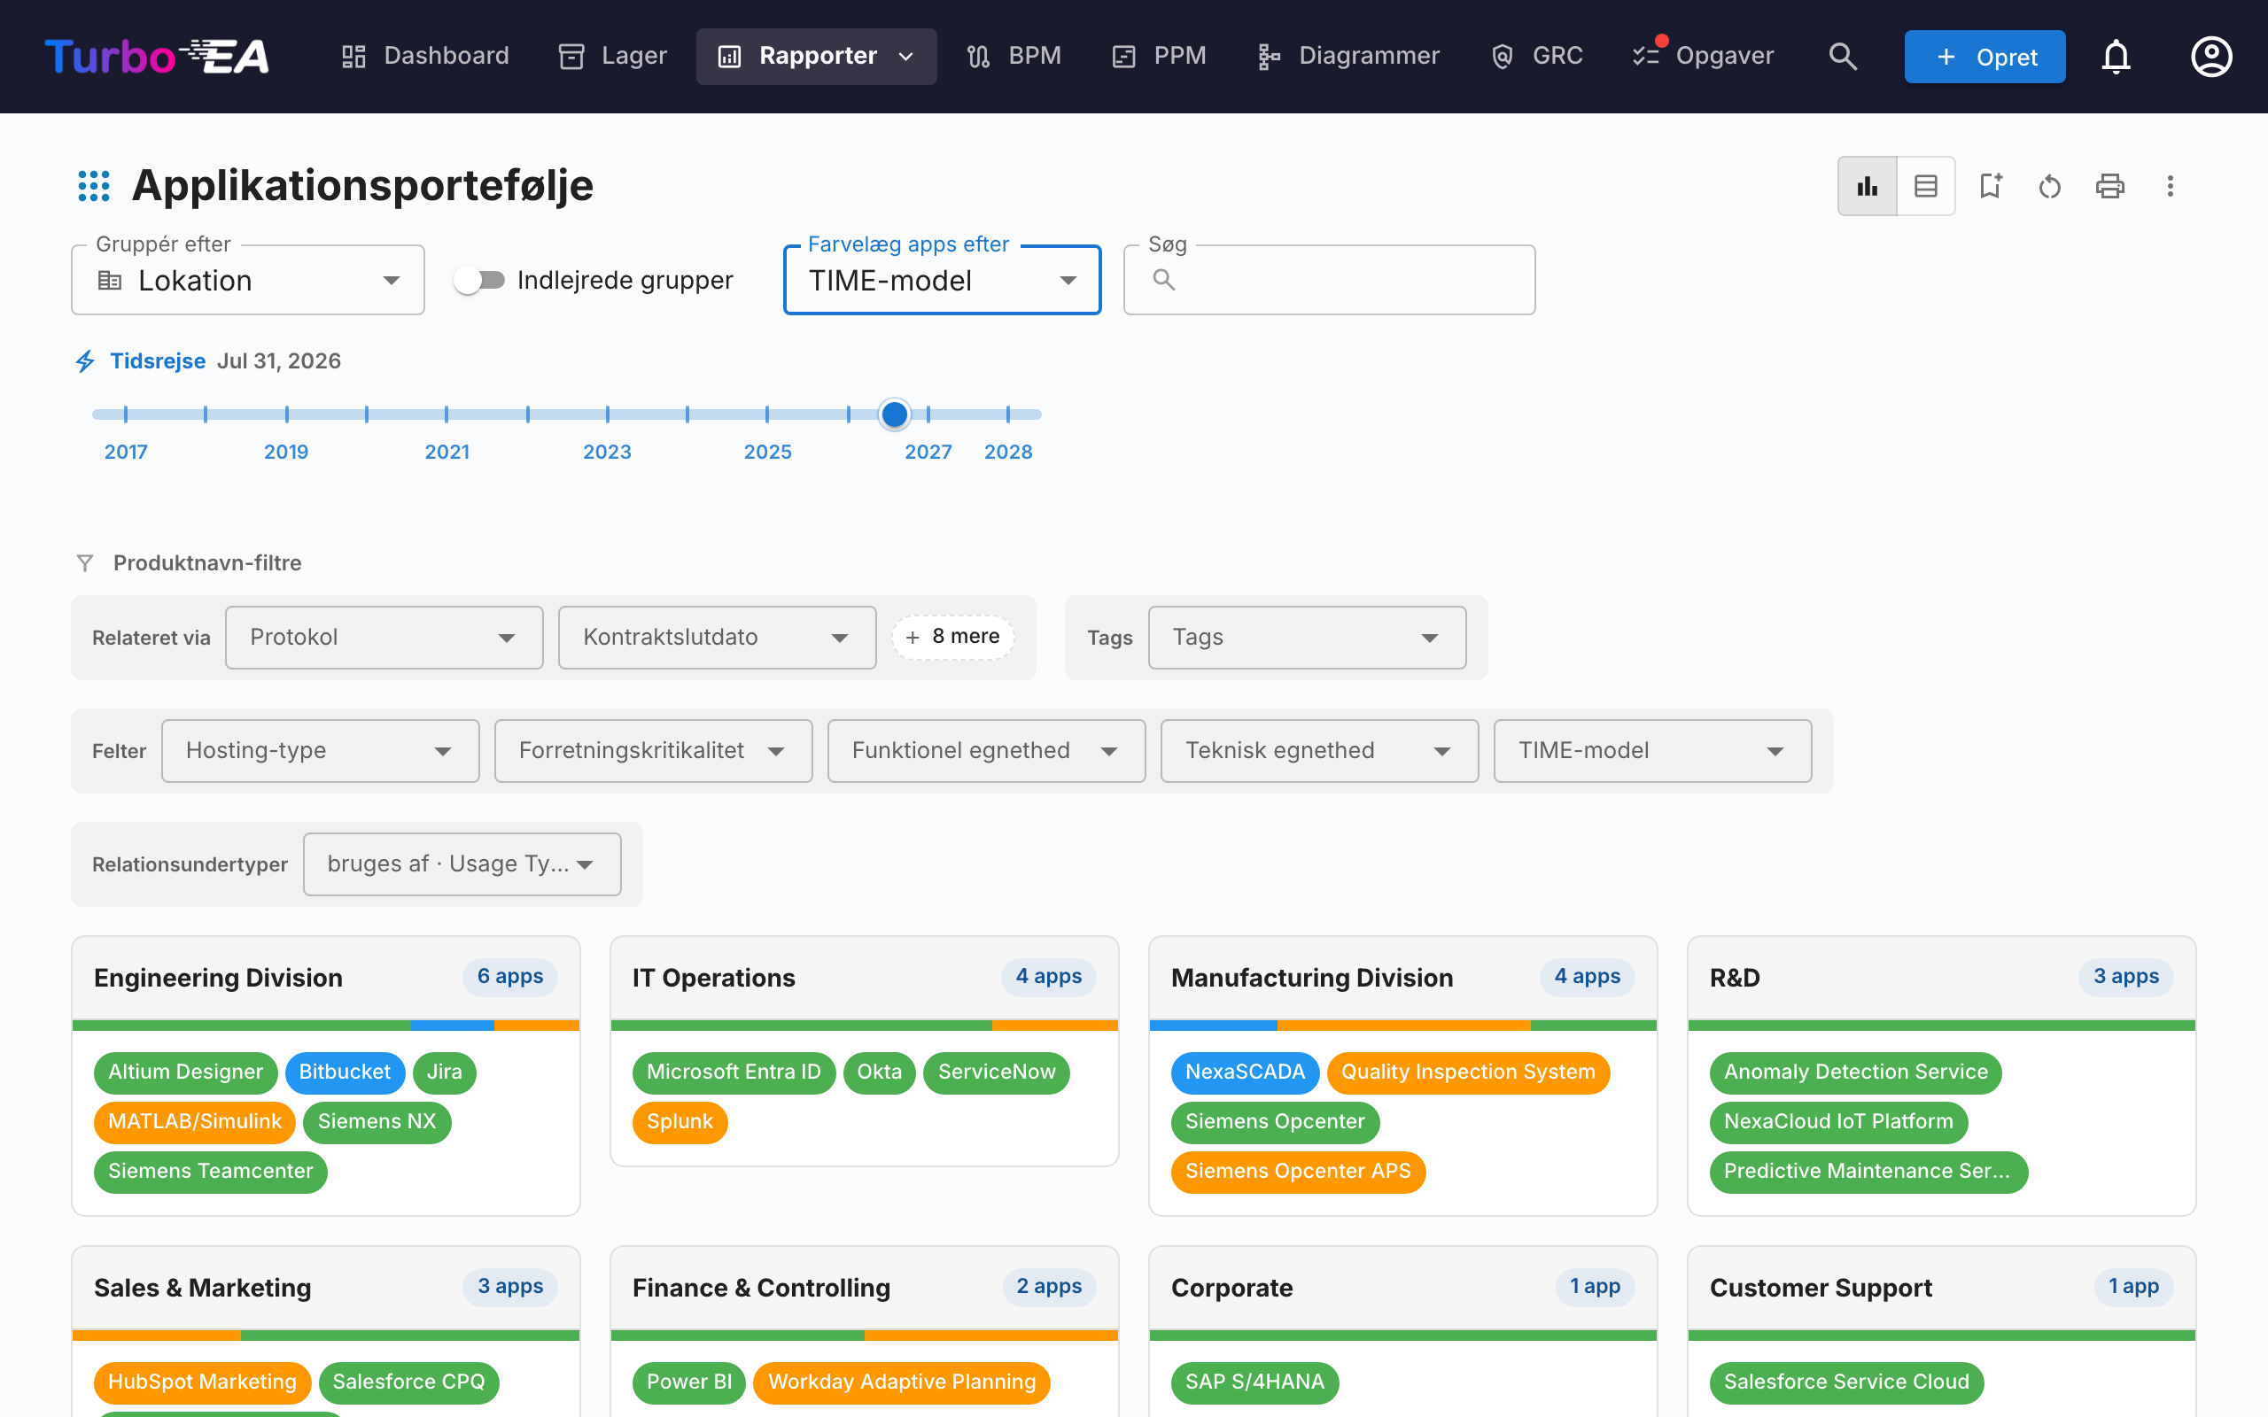Click the app grid icon beside title

click(94, 186)
